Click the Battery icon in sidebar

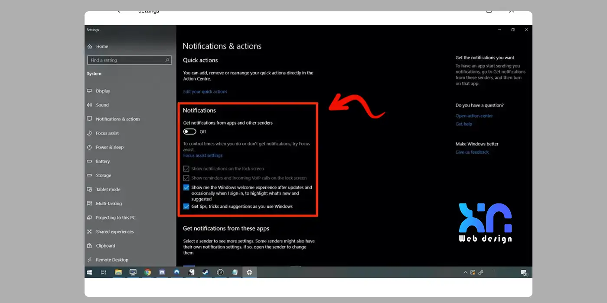tap(90, 161)
